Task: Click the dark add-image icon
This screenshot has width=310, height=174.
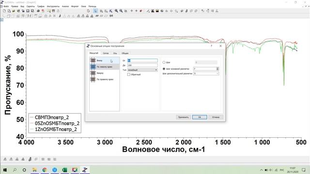Action: pos(153,11)
